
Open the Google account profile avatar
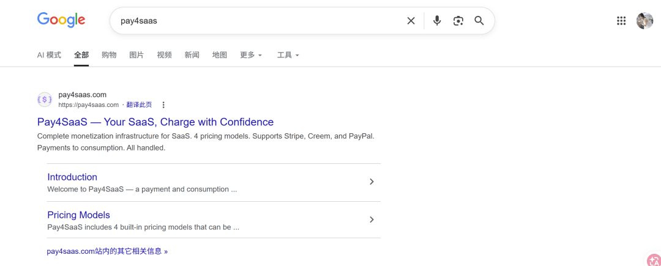point(644,21)
